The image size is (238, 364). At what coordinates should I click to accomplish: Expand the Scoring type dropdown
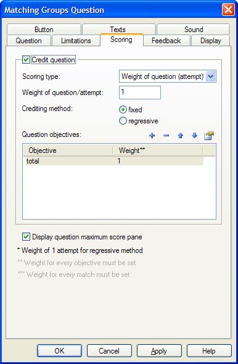[211, 77]
